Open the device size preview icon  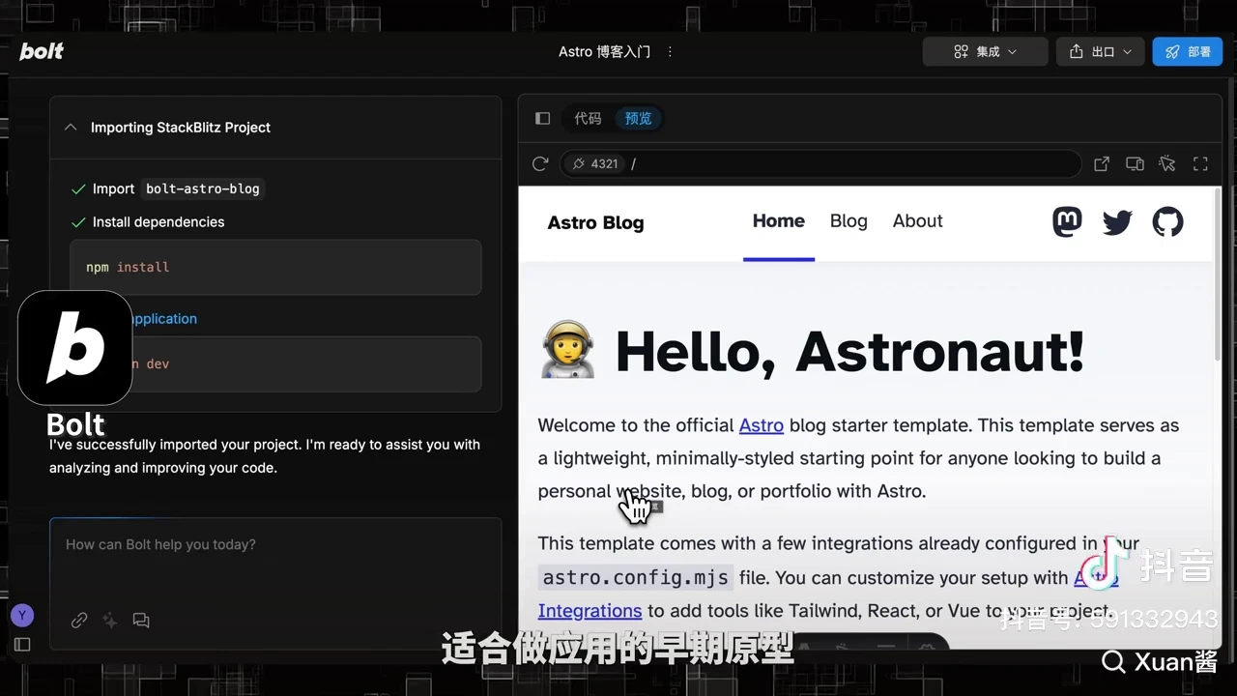pos(1135,163)
